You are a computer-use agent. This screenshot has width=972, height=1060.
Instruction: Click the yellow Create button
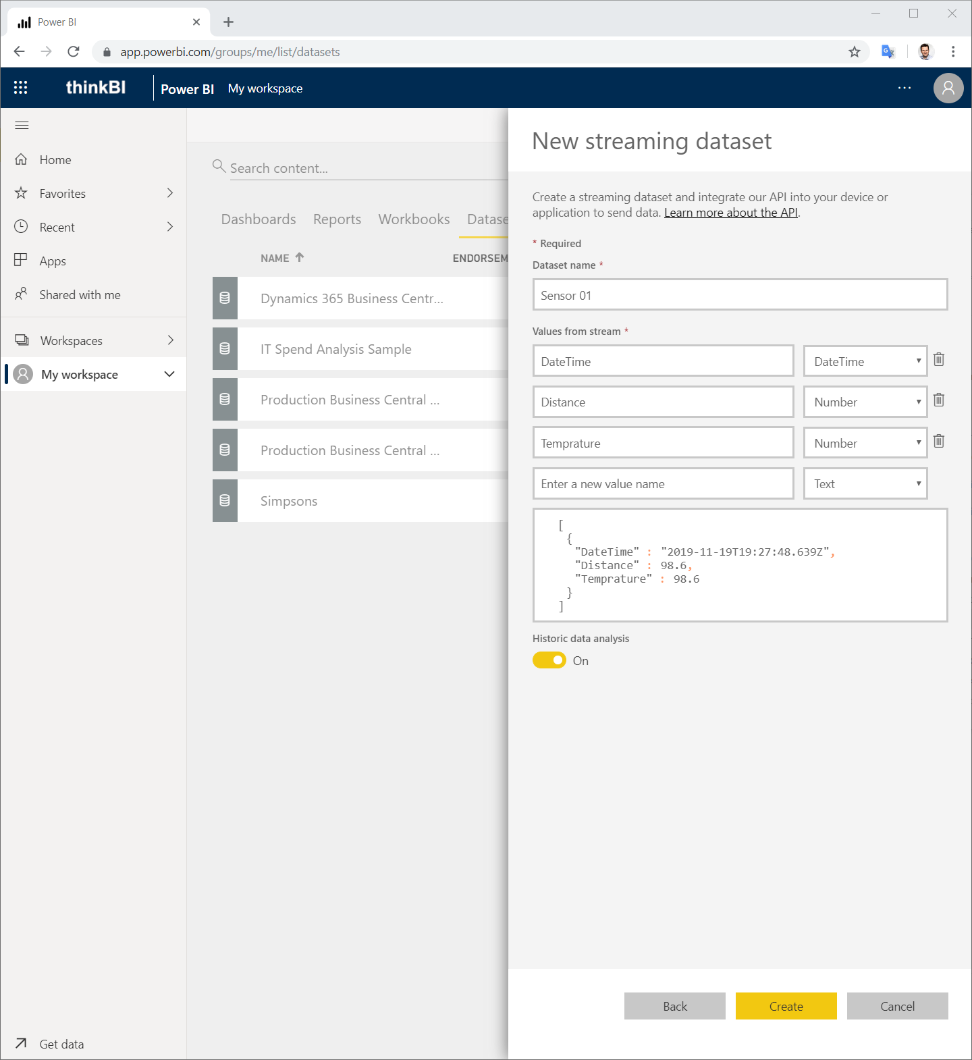(786, 1006)
